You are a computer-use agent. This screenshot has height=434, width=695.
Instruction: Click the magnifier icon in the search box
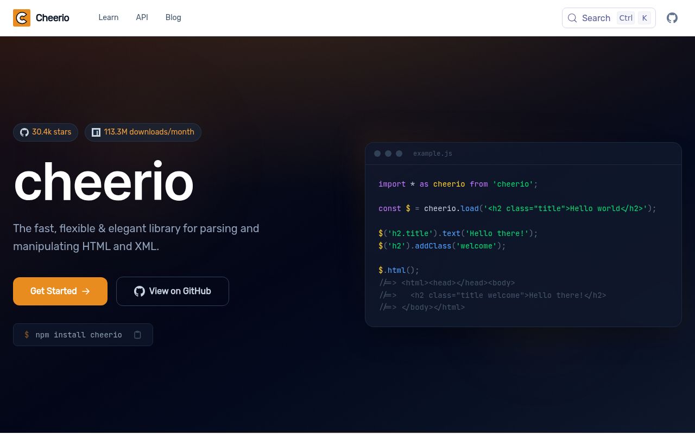point(572,18)
